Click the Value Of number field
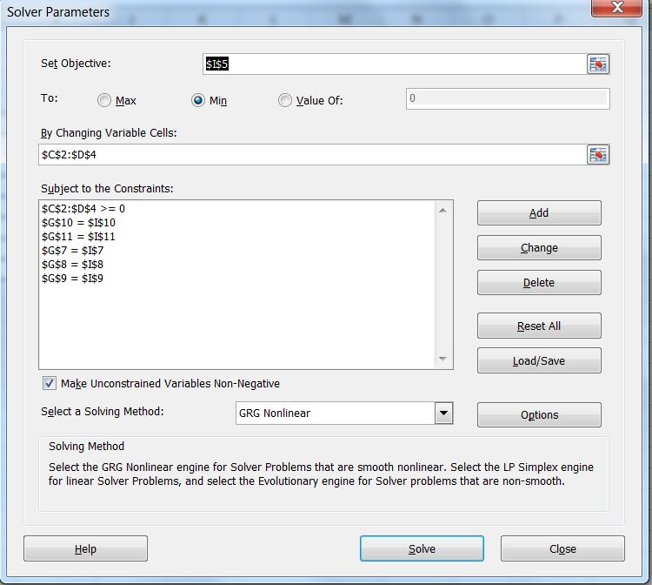Viewport: 652px width, 585px height. (508, 98)
